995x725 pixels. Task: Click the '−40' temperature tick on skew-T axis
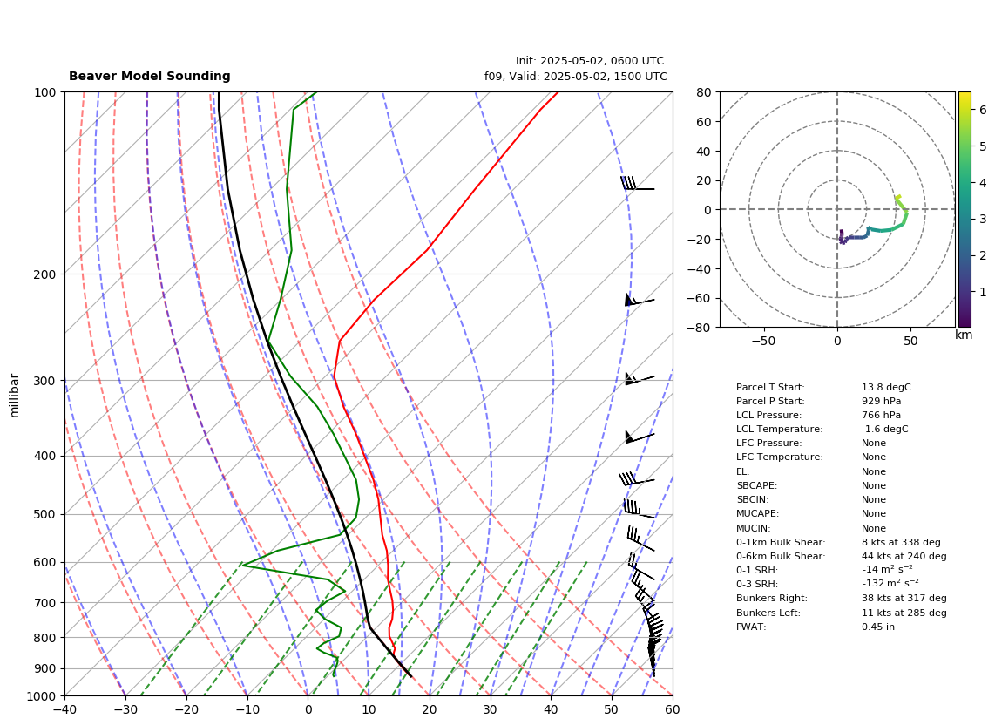pyautogui.click(x=64, y=709)
